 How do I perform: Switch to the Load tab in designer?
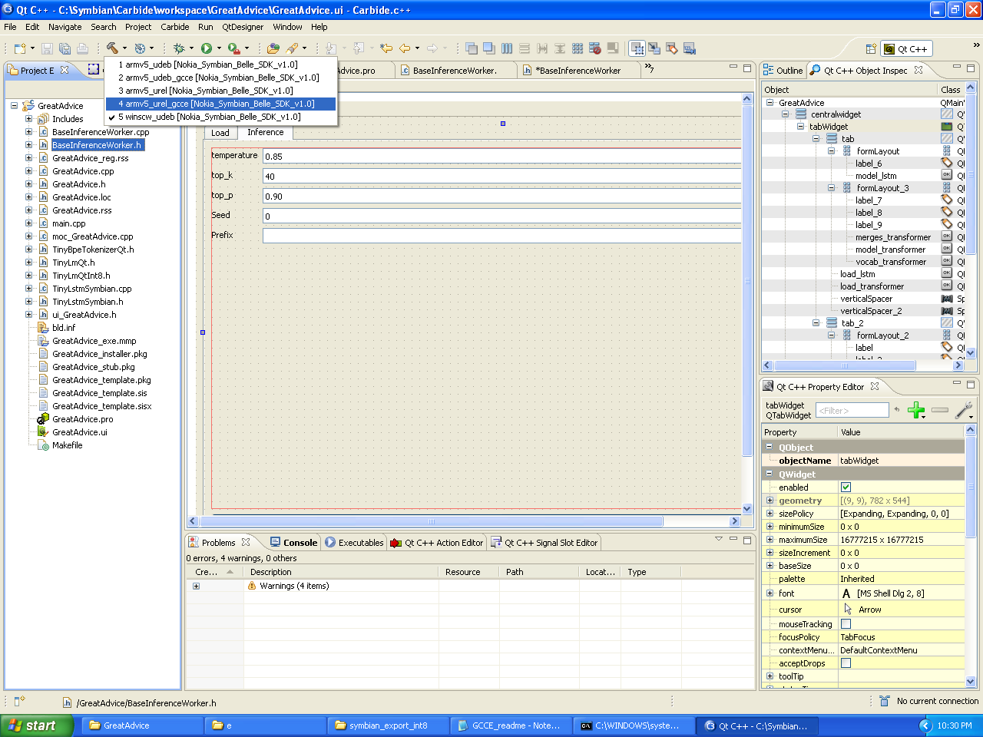tap(220, 133)
